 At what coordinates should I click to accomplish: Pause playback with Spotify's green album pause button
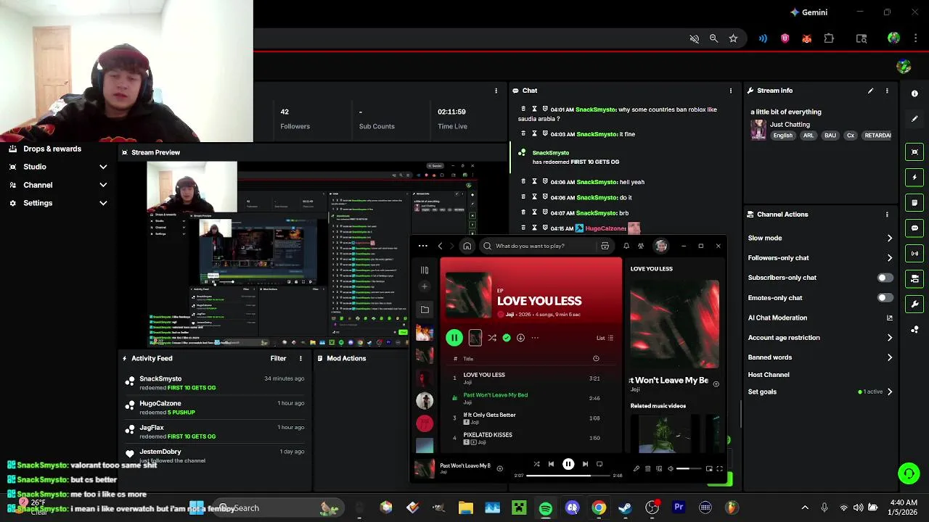point(454,337)
